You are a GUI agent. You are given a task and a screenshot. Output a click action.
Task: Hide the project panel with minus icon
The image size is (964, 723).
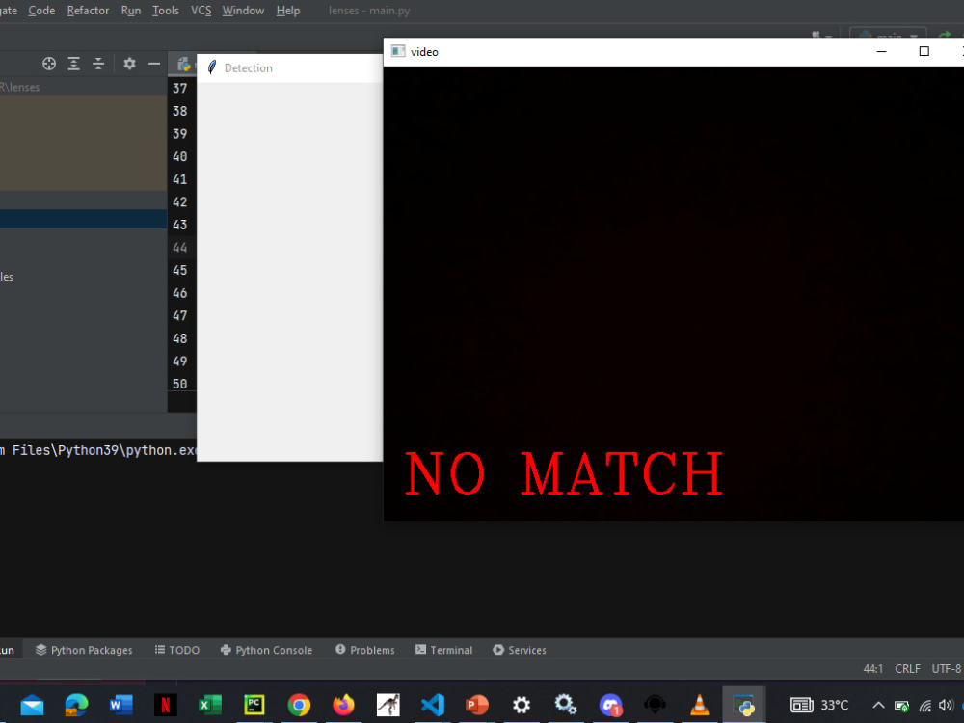[153, 63]
